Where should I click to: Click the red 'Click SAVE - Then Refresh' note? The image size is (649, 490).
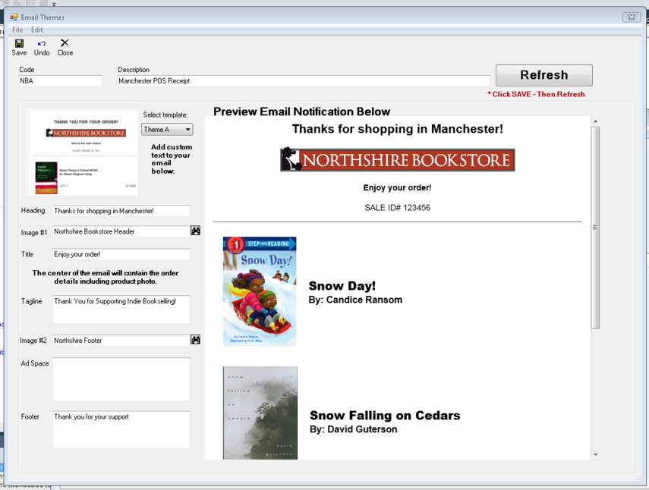point(536,94)
